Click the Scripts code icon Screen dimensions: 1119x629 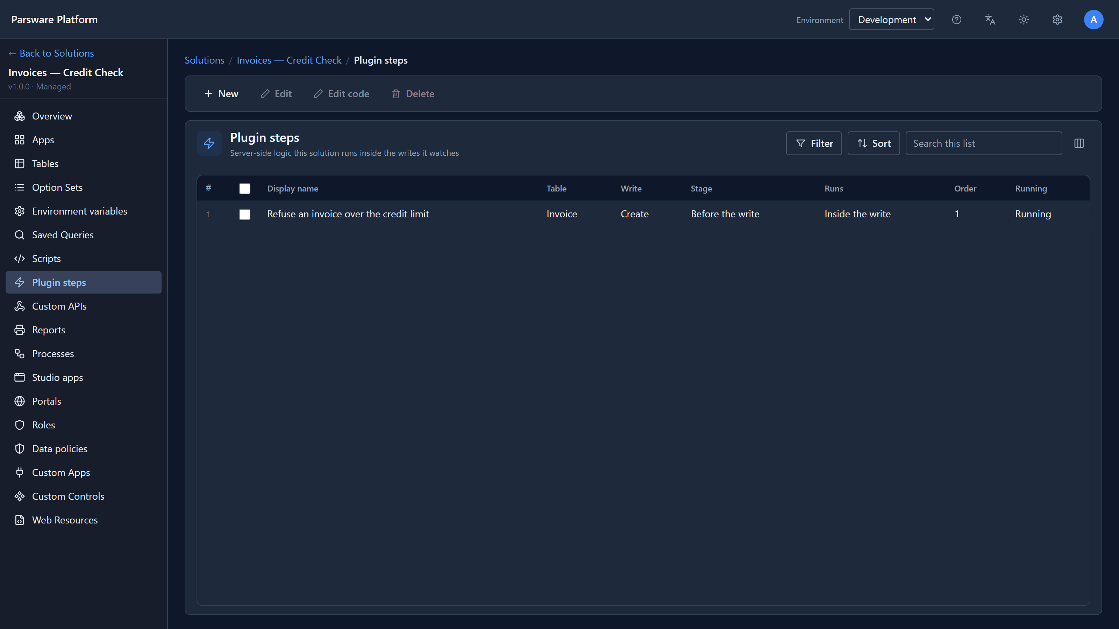click(20, 259)
